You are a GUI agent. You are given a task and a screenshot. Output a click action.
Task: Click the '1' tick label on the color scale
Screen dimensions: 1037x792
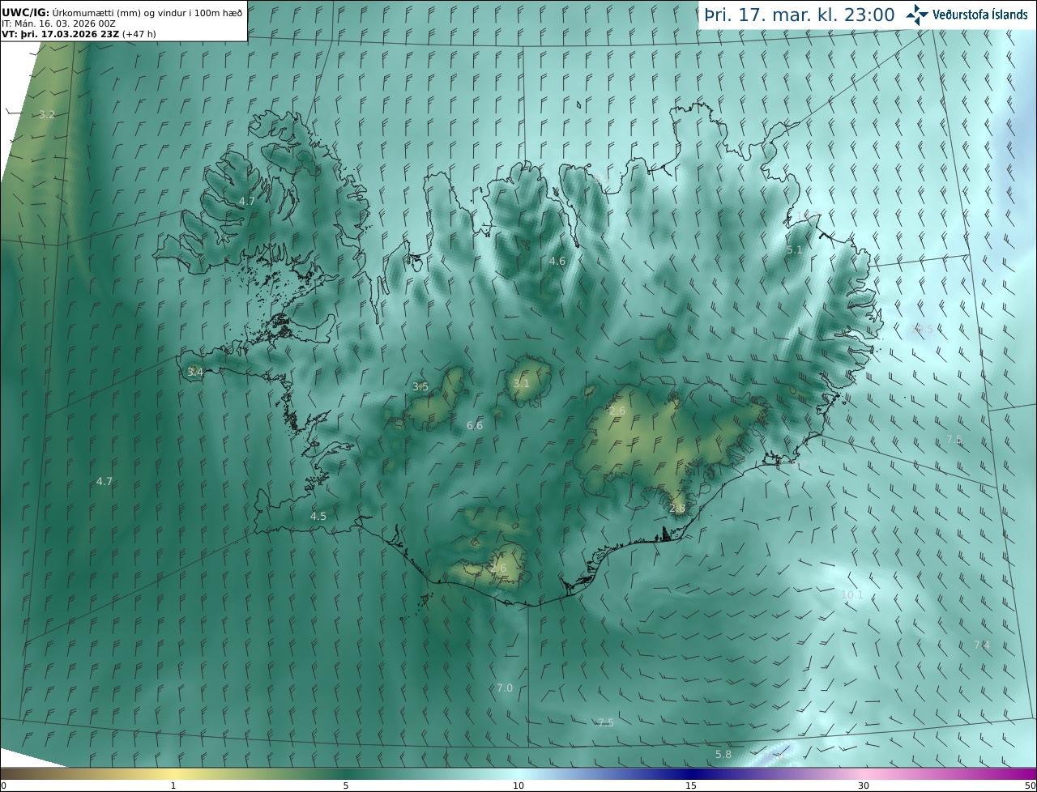coord(173,786)
